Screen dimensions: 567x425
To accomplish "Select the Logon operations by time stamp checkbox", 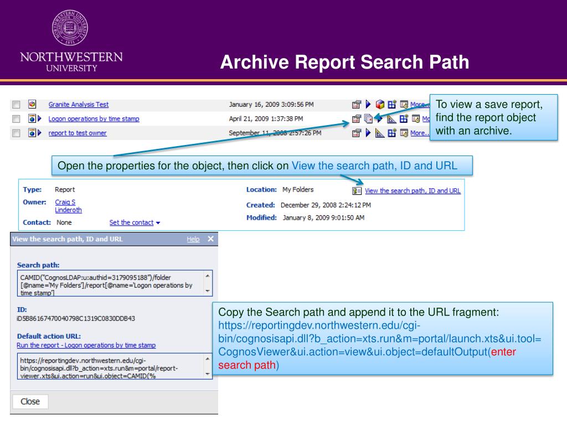I will (16, 118).
